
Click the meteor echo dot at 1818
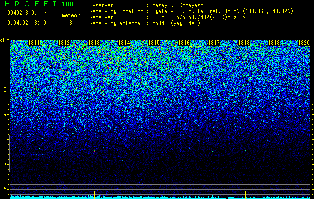coord(245,151)
